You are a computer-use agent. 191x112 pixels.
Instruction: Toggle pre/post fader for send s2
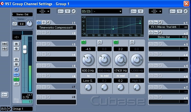click(156, 32)
